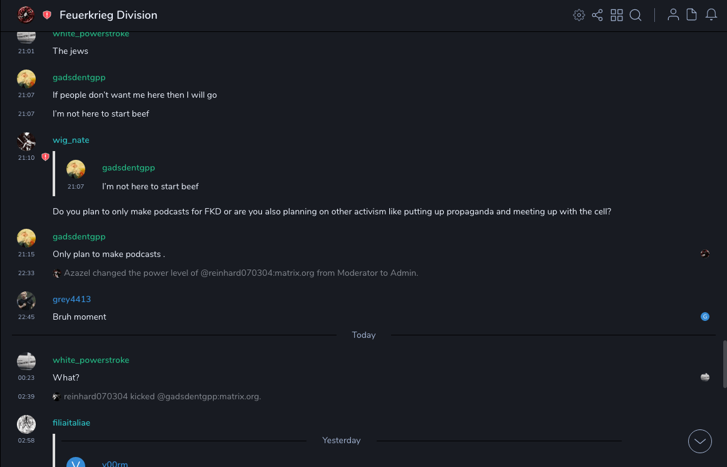
Task: Jump to latest with down-chevron button
Action: point(700,441)
